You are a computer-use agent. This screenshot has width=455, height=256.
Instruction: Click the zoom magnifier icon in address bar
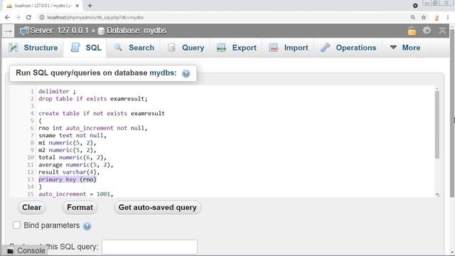[x=412, y=17]
